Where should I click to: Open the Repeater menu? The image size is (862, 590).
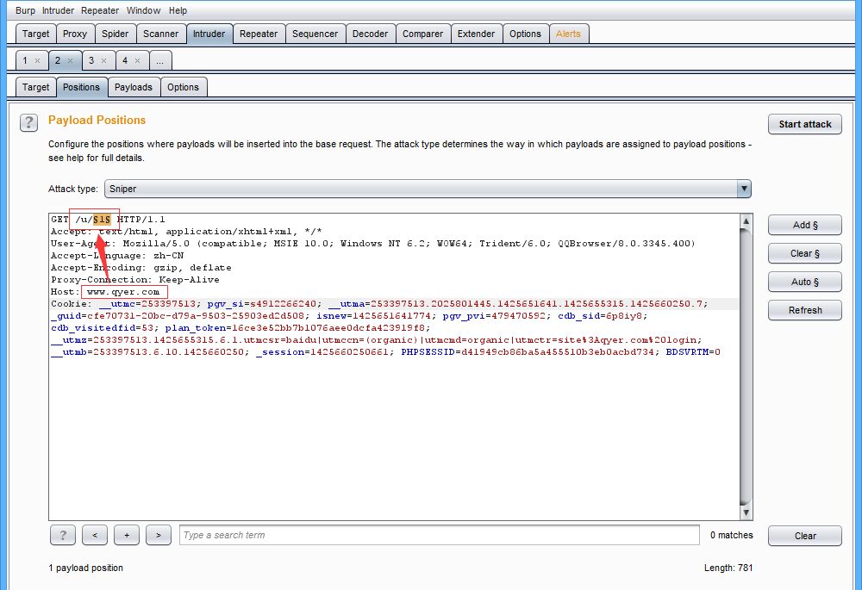point(100,10)
